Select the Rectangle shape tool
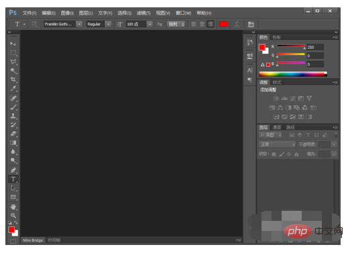350x253 pixels. tap(13, 197)
